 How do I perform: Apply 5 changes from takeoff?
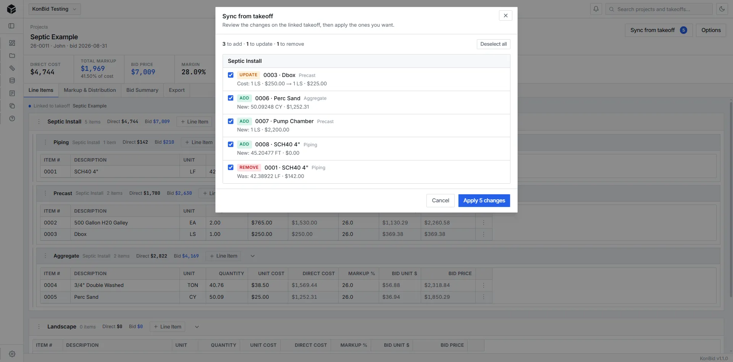484,201
